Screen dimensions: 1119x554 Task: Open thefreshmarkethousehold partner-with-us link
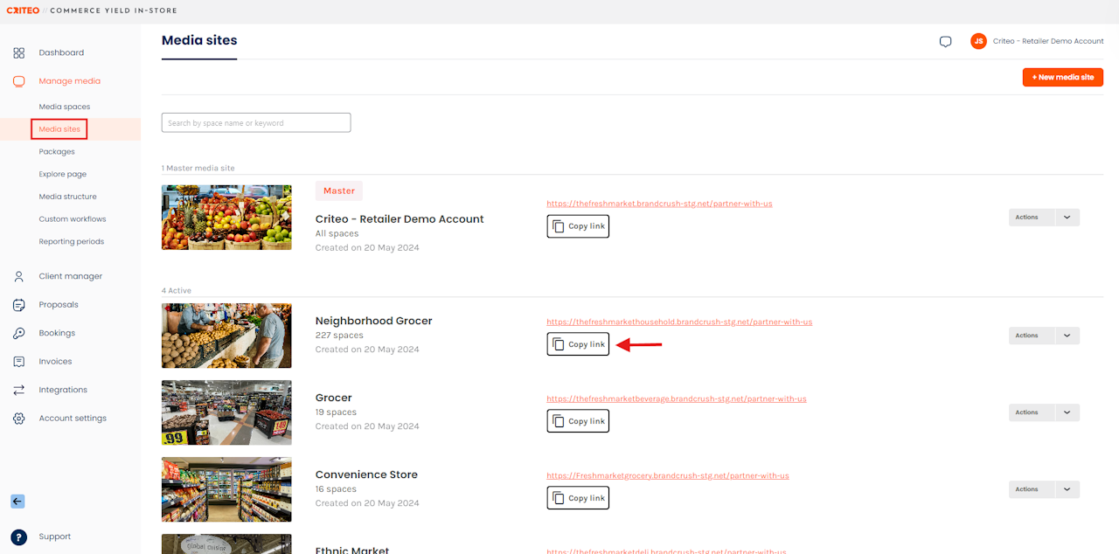point(679,322)
